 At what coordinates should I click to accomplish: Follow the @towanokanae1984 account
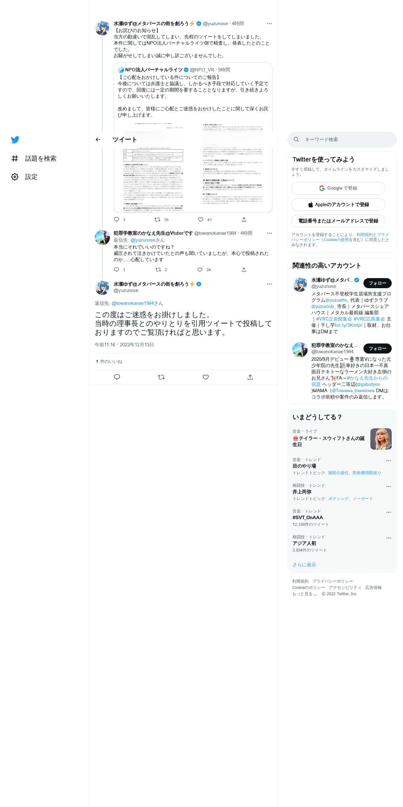(x=377, y=349)
